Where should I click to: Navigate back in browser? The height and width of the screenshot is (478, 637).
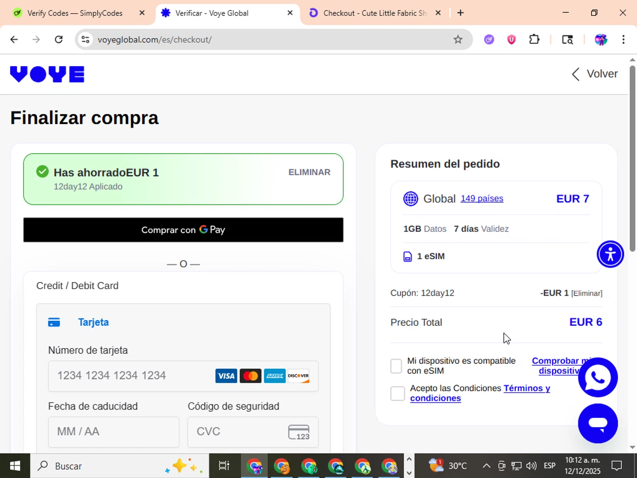14,40
